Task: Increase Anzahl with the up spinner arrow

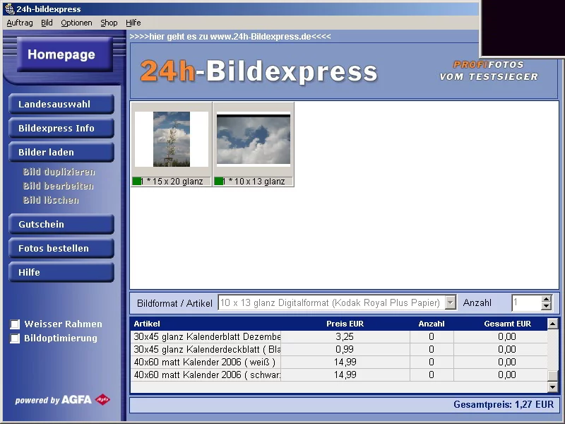Action: coord(546,299)
